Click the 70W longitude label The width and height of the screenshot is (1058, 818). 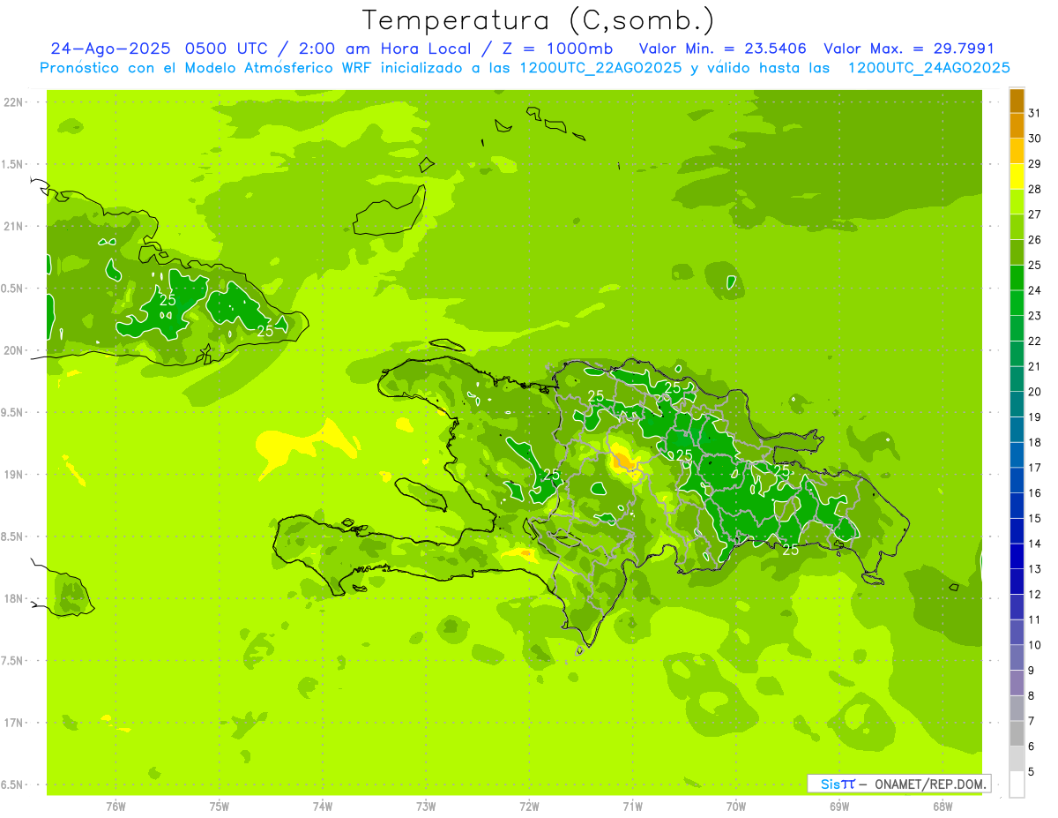[736, 806]
